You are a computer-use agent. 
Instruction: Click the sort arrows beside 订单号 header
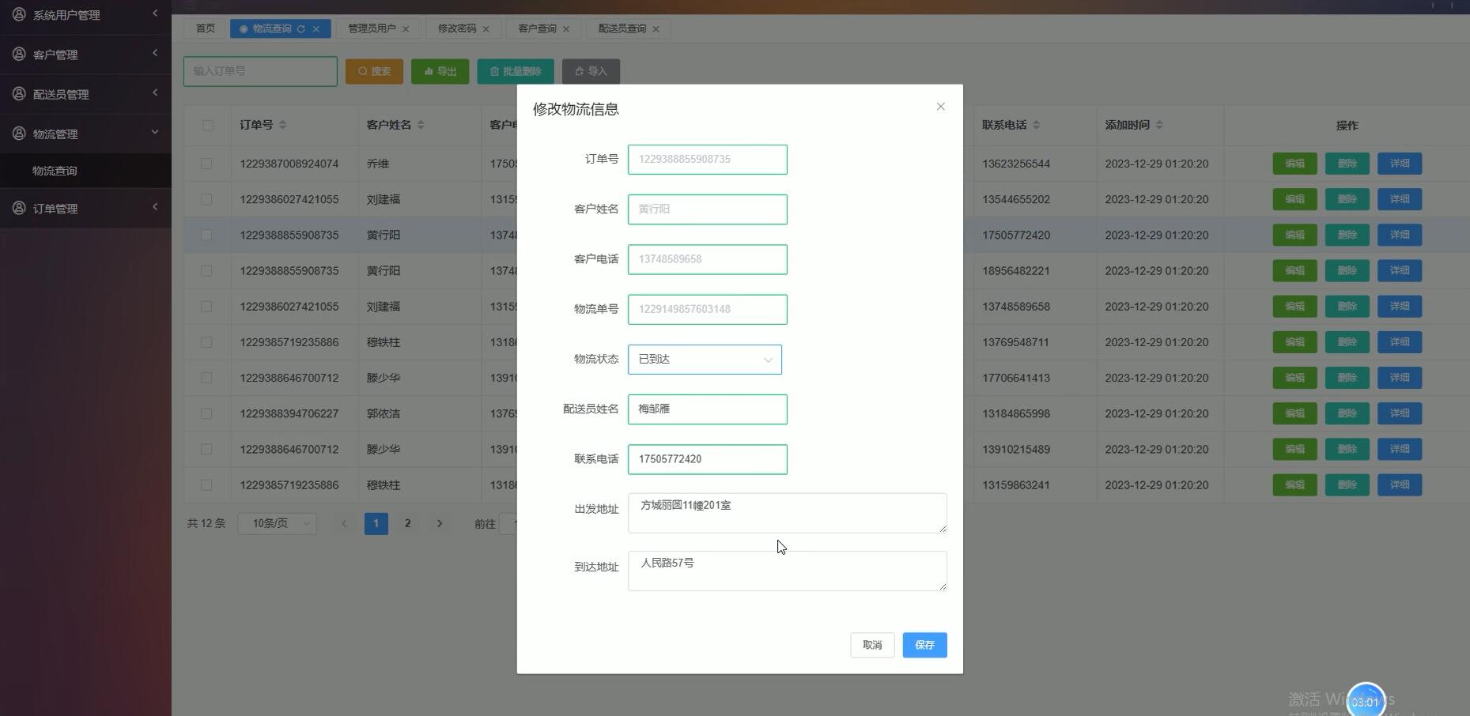point(282,125)
